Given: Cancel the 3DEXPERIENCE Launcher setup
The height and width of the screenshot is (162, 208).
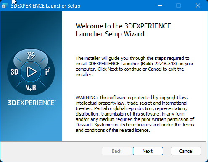Looking at the screenshot, I should pos(186,151).
